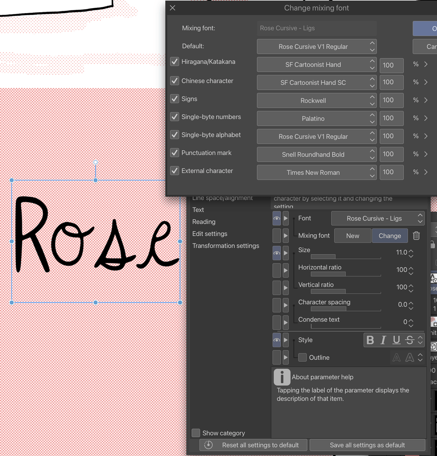Image resolution: width=437 pixels, height=456 pixels.
Task: Save all settings as default
Action: tap(367, 445)
